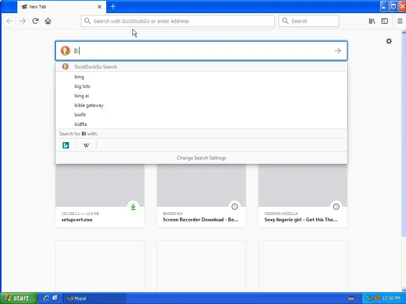406x304 pixels.
Task: Choose the 'biofit' suggestion
Action: coord(201,115)
